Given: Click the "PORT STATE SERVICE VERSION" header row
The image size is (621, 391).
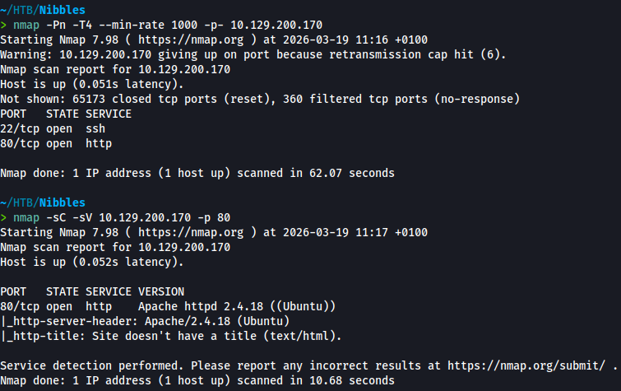Looking at the screenshot, I should coord(91,292).
